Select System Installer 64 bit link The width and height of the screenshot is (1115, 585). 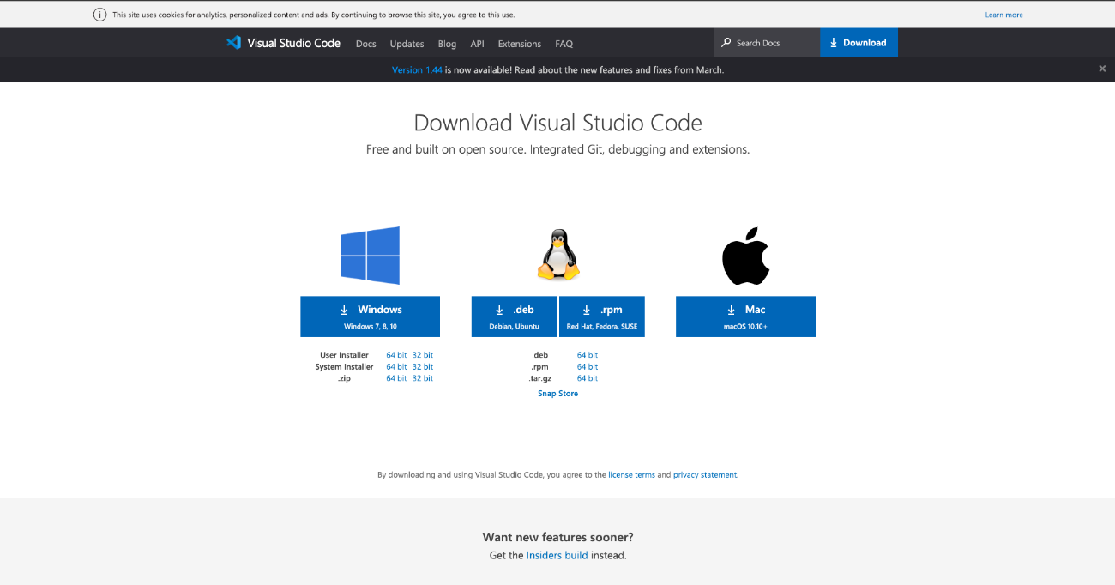pos(396,367)
